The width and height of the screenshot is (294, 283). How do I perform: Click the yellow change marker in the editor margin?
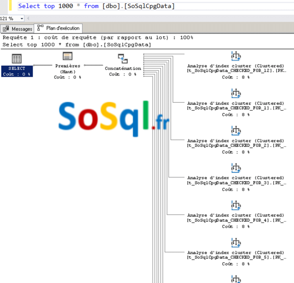coord(11,5)
